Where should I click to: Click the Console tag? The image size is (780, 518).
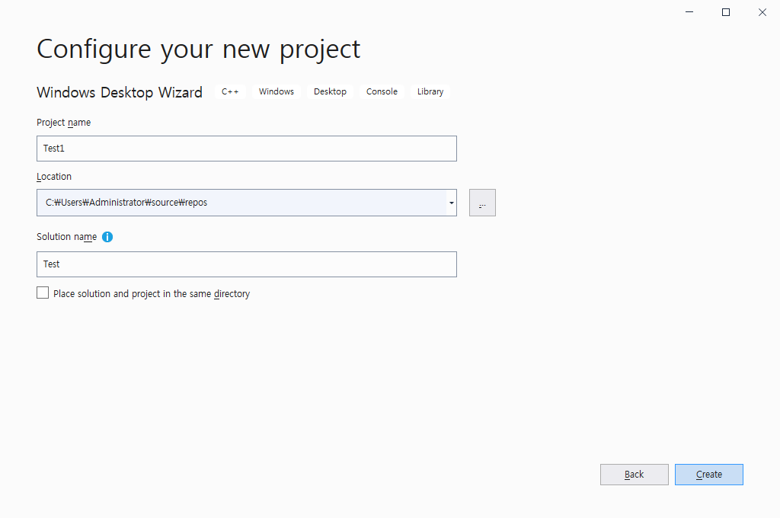pyautogui.click(x=382, y=91)
